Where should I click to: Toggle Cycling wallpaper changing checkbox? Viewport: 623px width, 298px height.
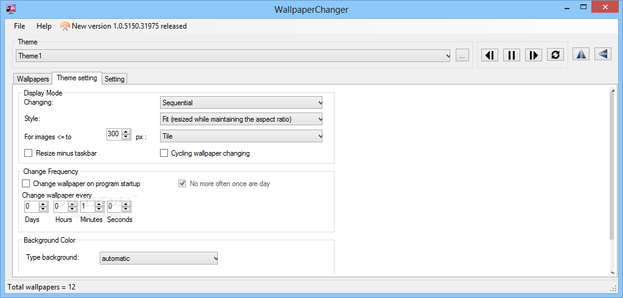164,153
